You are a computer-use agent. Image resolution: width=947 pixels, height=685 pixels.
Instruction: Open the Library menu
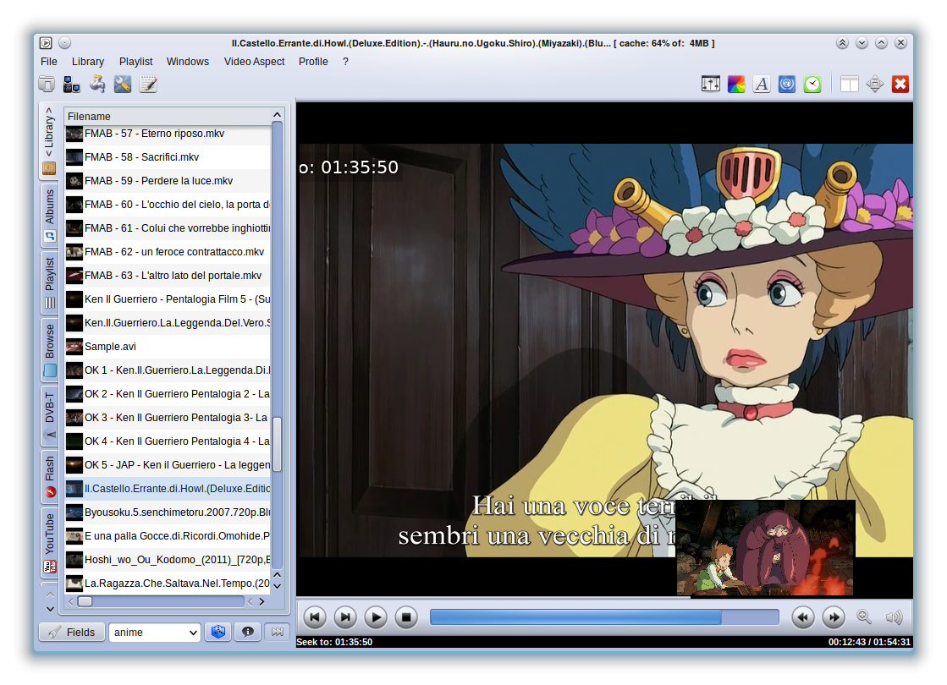(x=87, y=62)
